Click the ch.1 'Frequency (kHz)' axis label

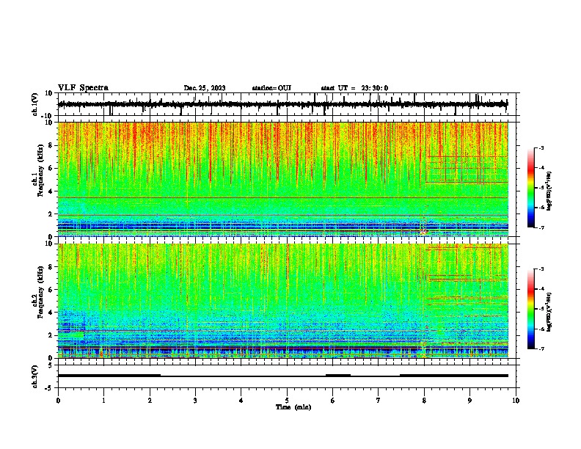[40, 170]
